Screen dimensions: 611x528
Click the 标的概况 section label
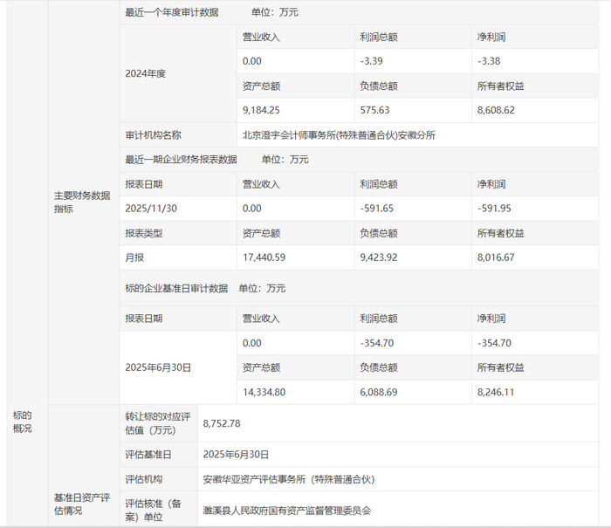22,422
